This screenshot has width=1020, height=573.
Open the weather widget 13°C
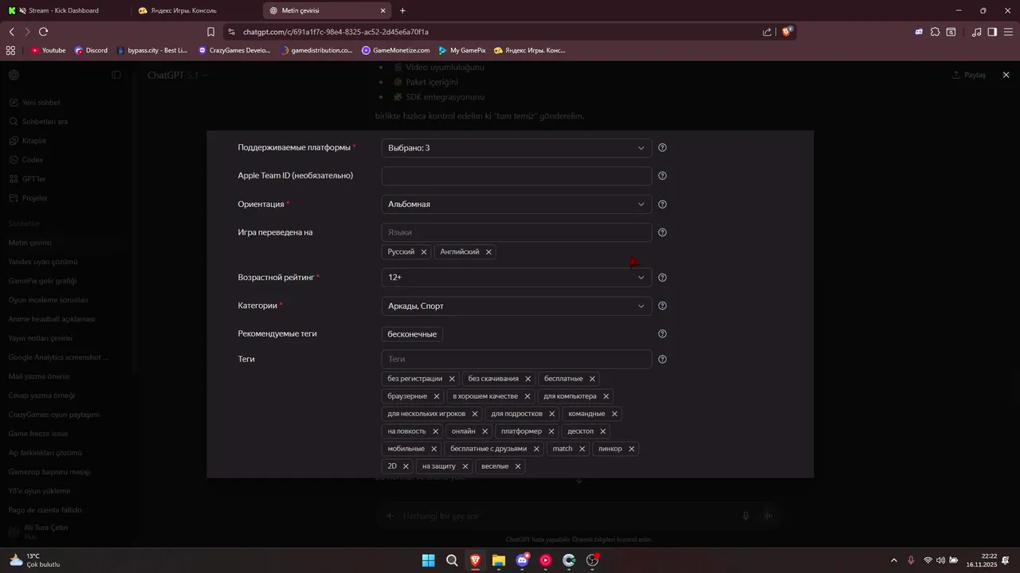(34, 560)
